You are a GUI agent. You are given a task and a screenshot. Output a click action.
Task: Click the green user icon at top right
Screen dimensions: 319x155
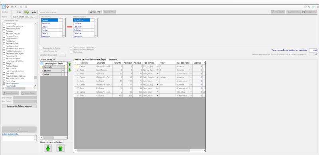[313, 7]
